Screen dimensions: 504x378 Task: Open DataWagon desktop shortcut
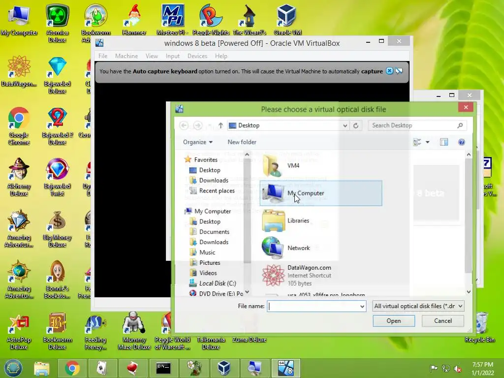pyautogui.click(x=19, y=71)
